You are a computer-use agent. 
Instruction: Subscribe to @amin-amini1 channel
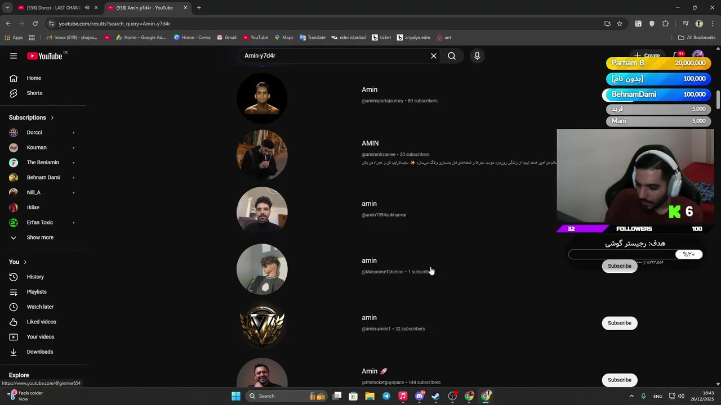(620, 323)
